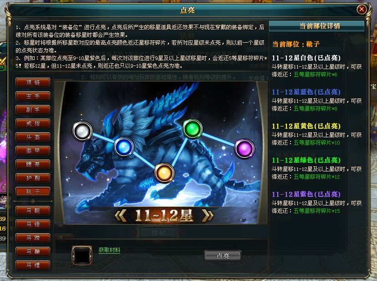The width and height of the screenshot is (377, 281).
Task: Choose the 戒指 equipment slot
Action: [33, 123]
